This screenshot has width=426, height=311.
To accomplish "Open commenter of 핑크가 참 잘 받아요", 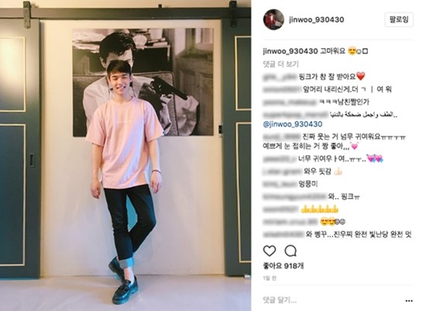I will click(x=280, y=77).
